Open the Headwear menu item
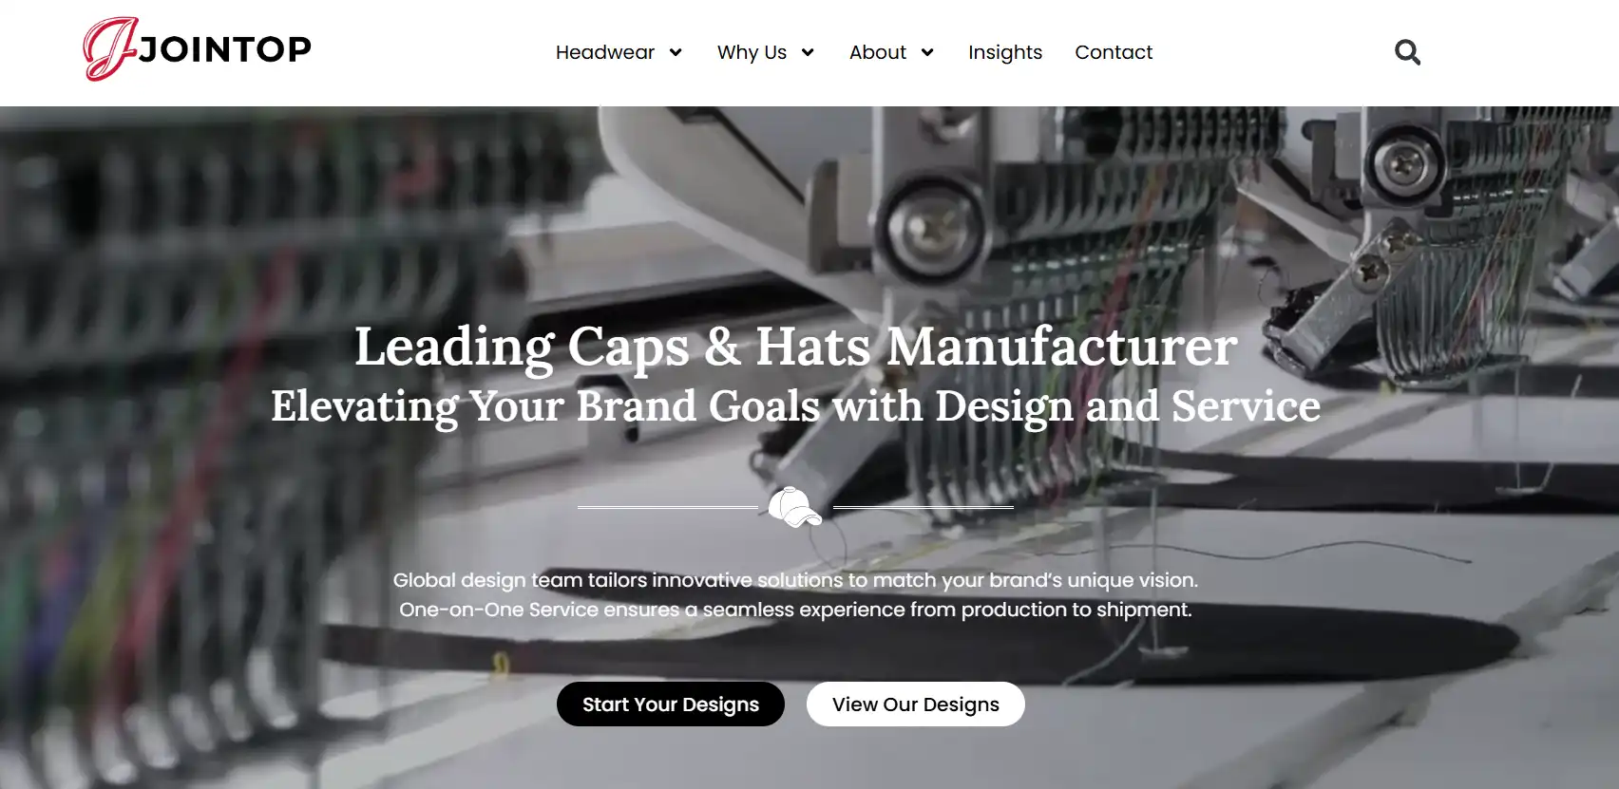 (605, 52)
